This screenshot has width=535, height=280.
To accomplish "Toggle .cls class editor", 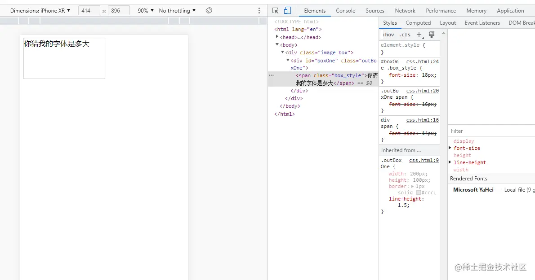I will [x=405, y=35].
